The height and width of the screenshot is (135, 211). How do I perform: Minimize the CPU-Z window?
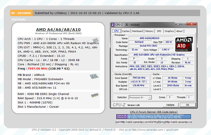pos(178,24)
